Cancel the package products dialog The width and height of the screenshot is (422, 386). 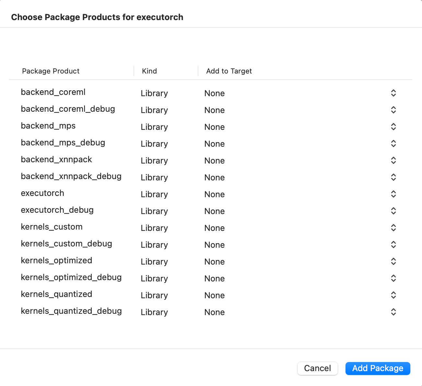coord(317,369)
